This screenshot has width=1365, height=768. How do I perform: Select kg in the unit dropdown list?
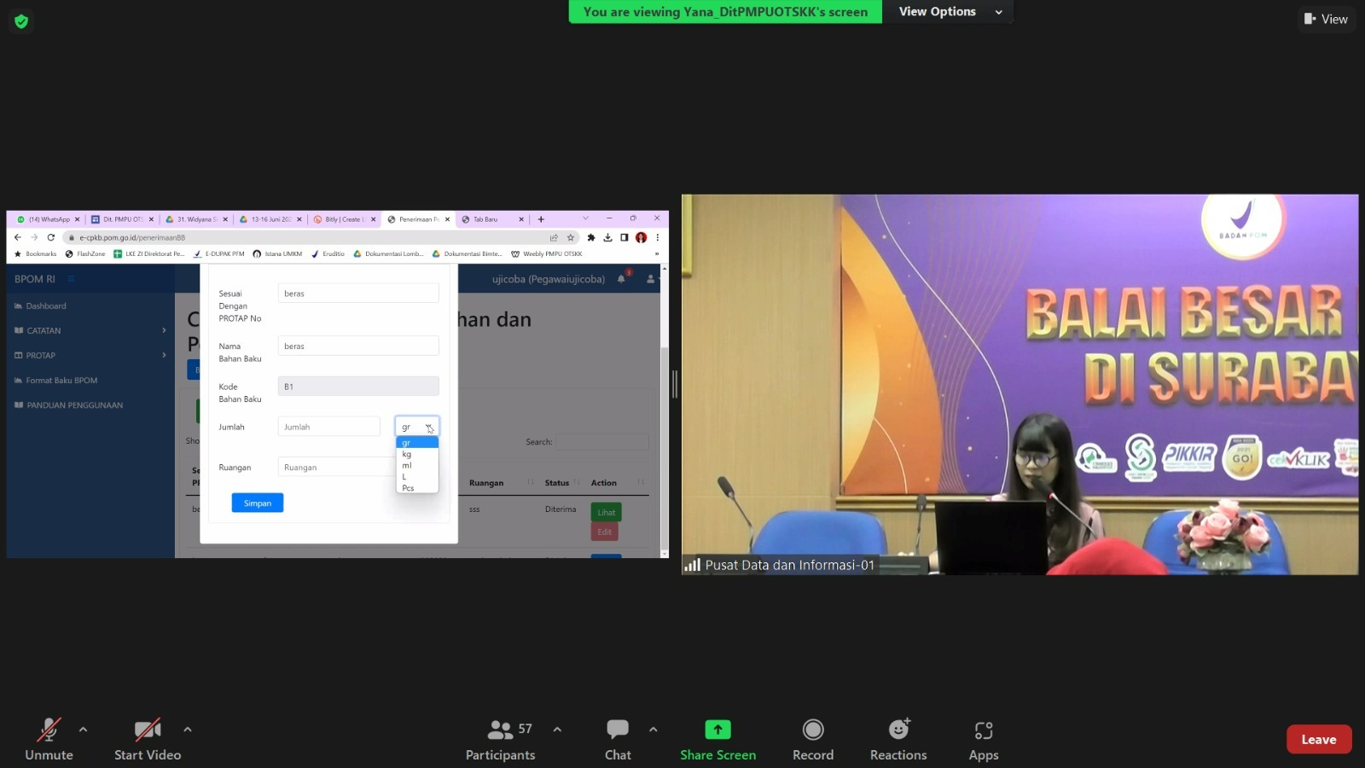tap(408, 454)
